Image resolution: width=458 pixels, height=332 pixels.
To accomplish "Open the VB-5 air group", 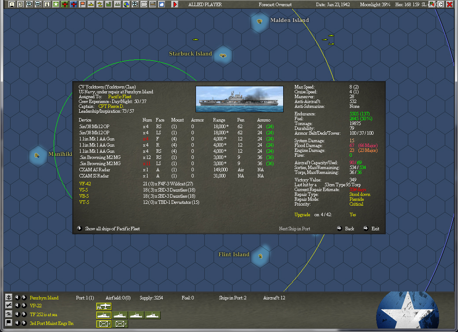I will (84, 196).
